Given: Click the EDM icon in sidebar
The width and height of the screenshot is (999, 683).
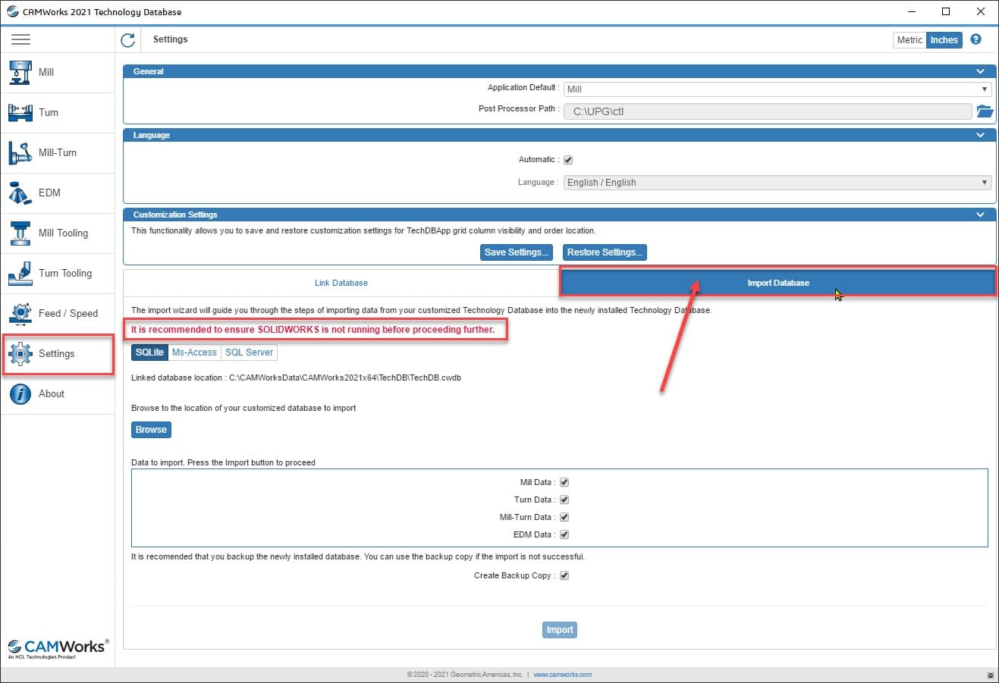Looking at the screenshot, I should coord(20,193).
